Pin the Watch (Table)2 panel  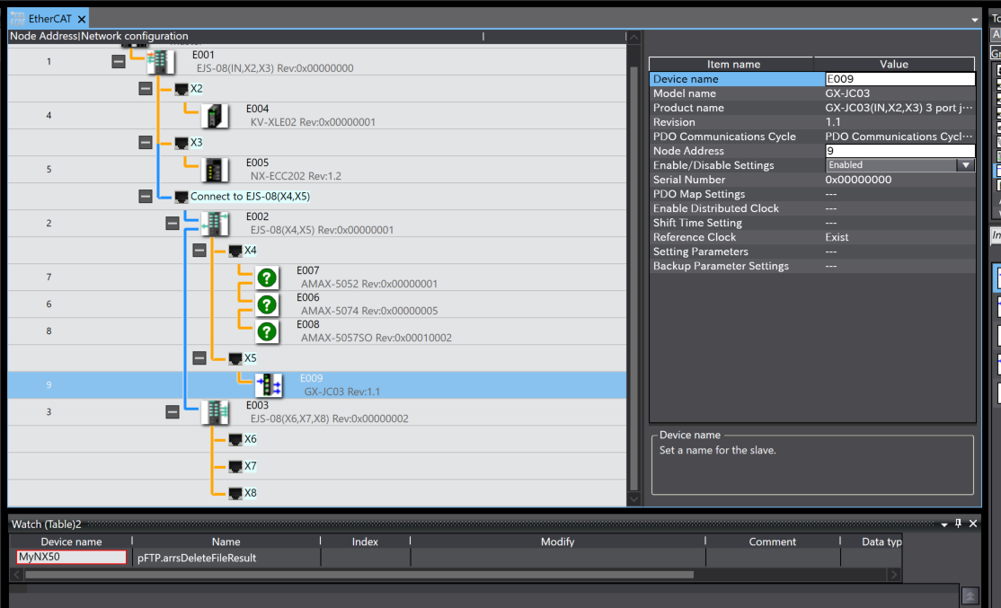click(x=958, y=524)
